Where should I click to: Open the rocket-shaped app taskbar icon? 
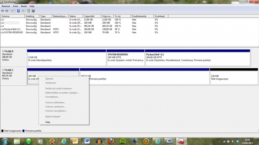(134, 141)
